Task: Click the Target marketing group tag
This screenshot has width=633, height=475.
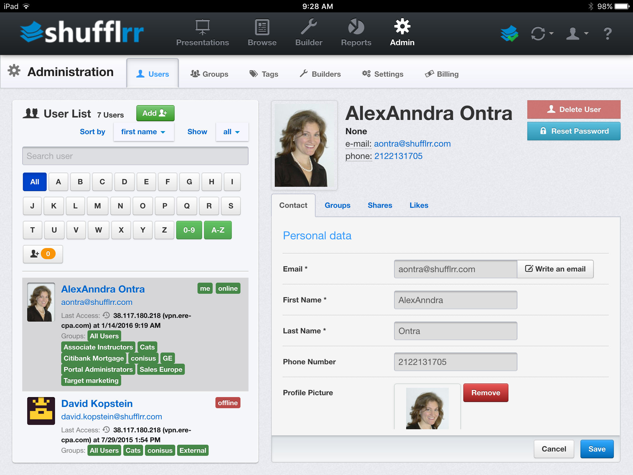Action: (x=91, y=380)
